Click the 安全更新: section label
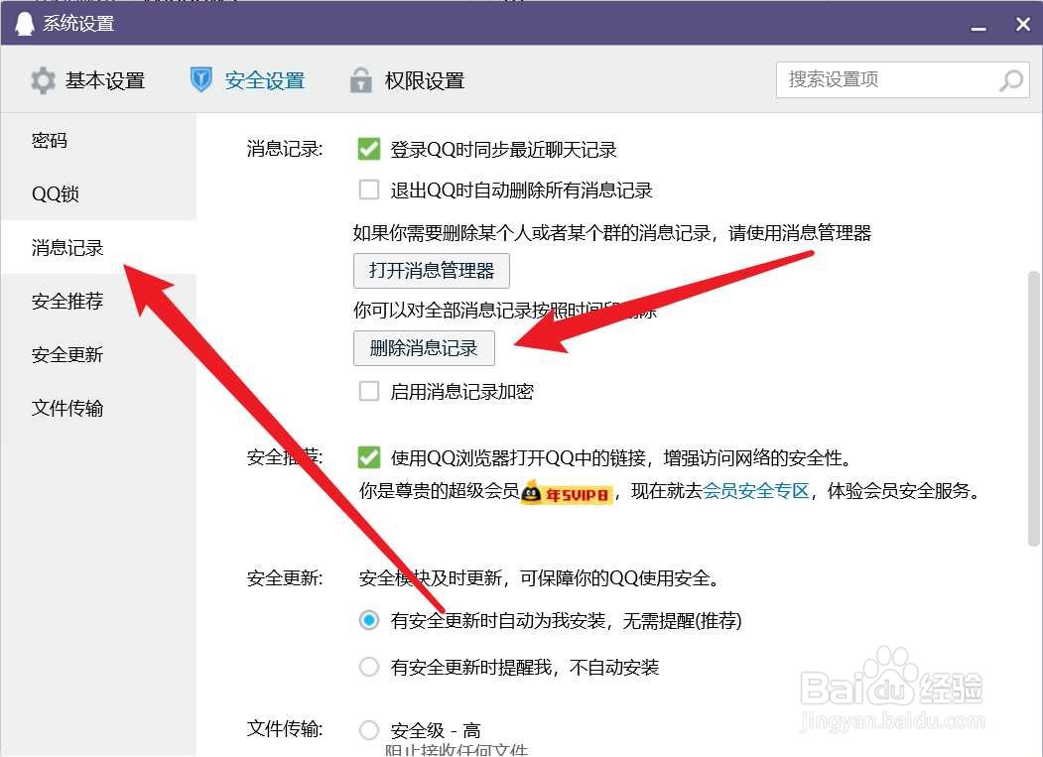The width and height of the screenshot is (1043, 757). click(x=285, y=578)
